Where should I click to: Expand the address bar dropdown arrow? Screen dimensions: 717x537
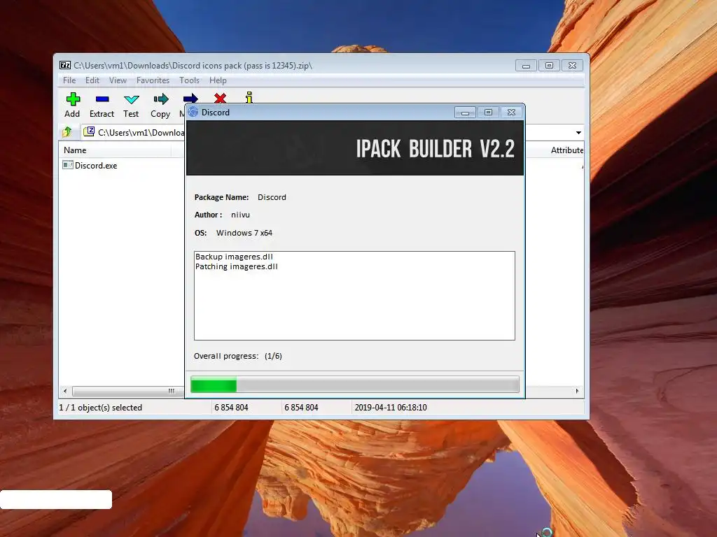pyautogui.click(x=578, y=132)
